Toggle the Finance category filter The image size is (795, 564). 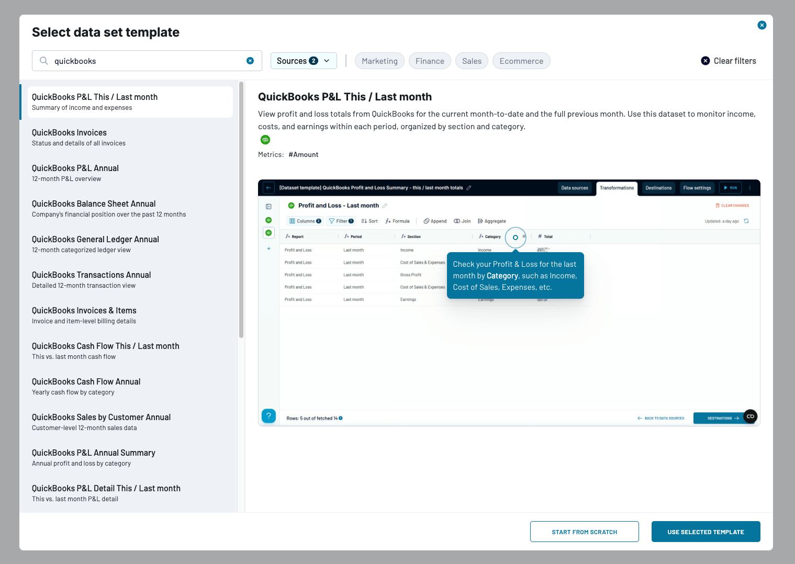coord(430,61)
